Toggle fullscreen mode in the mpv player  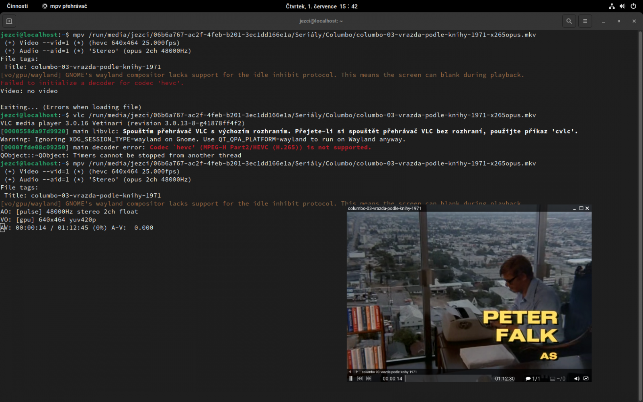(586, 378)
